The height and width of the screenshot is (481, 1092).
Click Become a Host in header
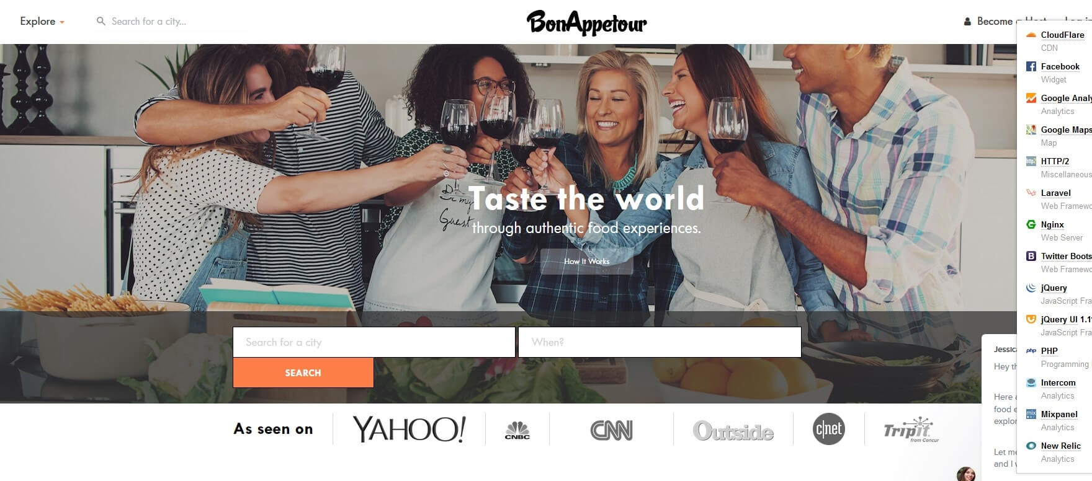pyautogui.click(x=1005, y=21)
